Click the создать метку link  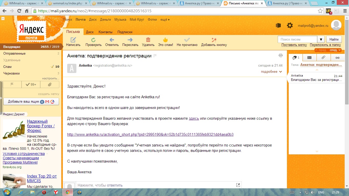[49, 94]
